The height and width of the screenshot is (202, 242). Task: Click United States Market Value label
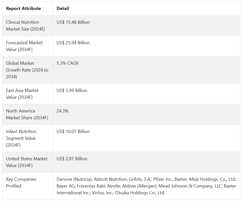(x=26, y=162)
